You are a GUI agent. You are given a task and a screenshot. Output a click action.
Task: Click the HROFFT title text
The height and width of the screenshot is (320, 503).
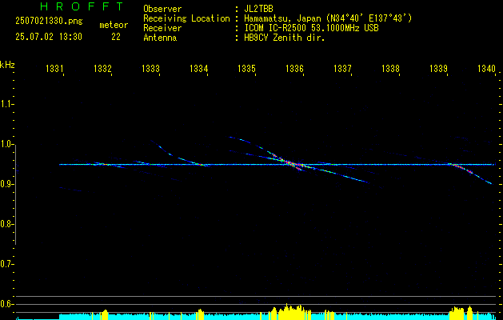[82, 6]
